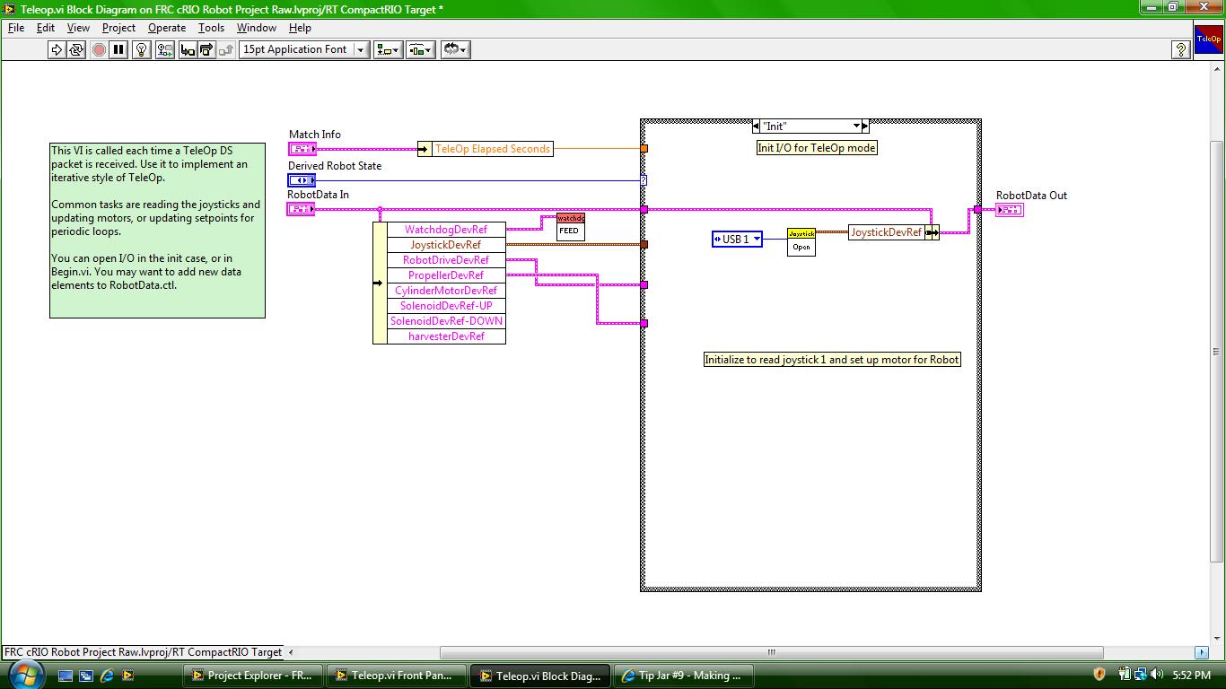Open the USB 1 enum constant
The width and height of the screenshot is (1226, 689).
tap(737, 240)
